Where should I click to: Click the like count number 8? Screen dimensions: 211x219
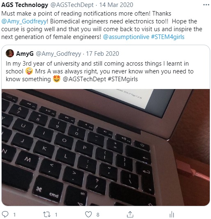(98, 214)
